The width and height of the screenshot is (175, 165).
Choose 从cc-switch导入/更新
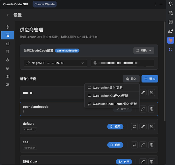click(112, 88)
